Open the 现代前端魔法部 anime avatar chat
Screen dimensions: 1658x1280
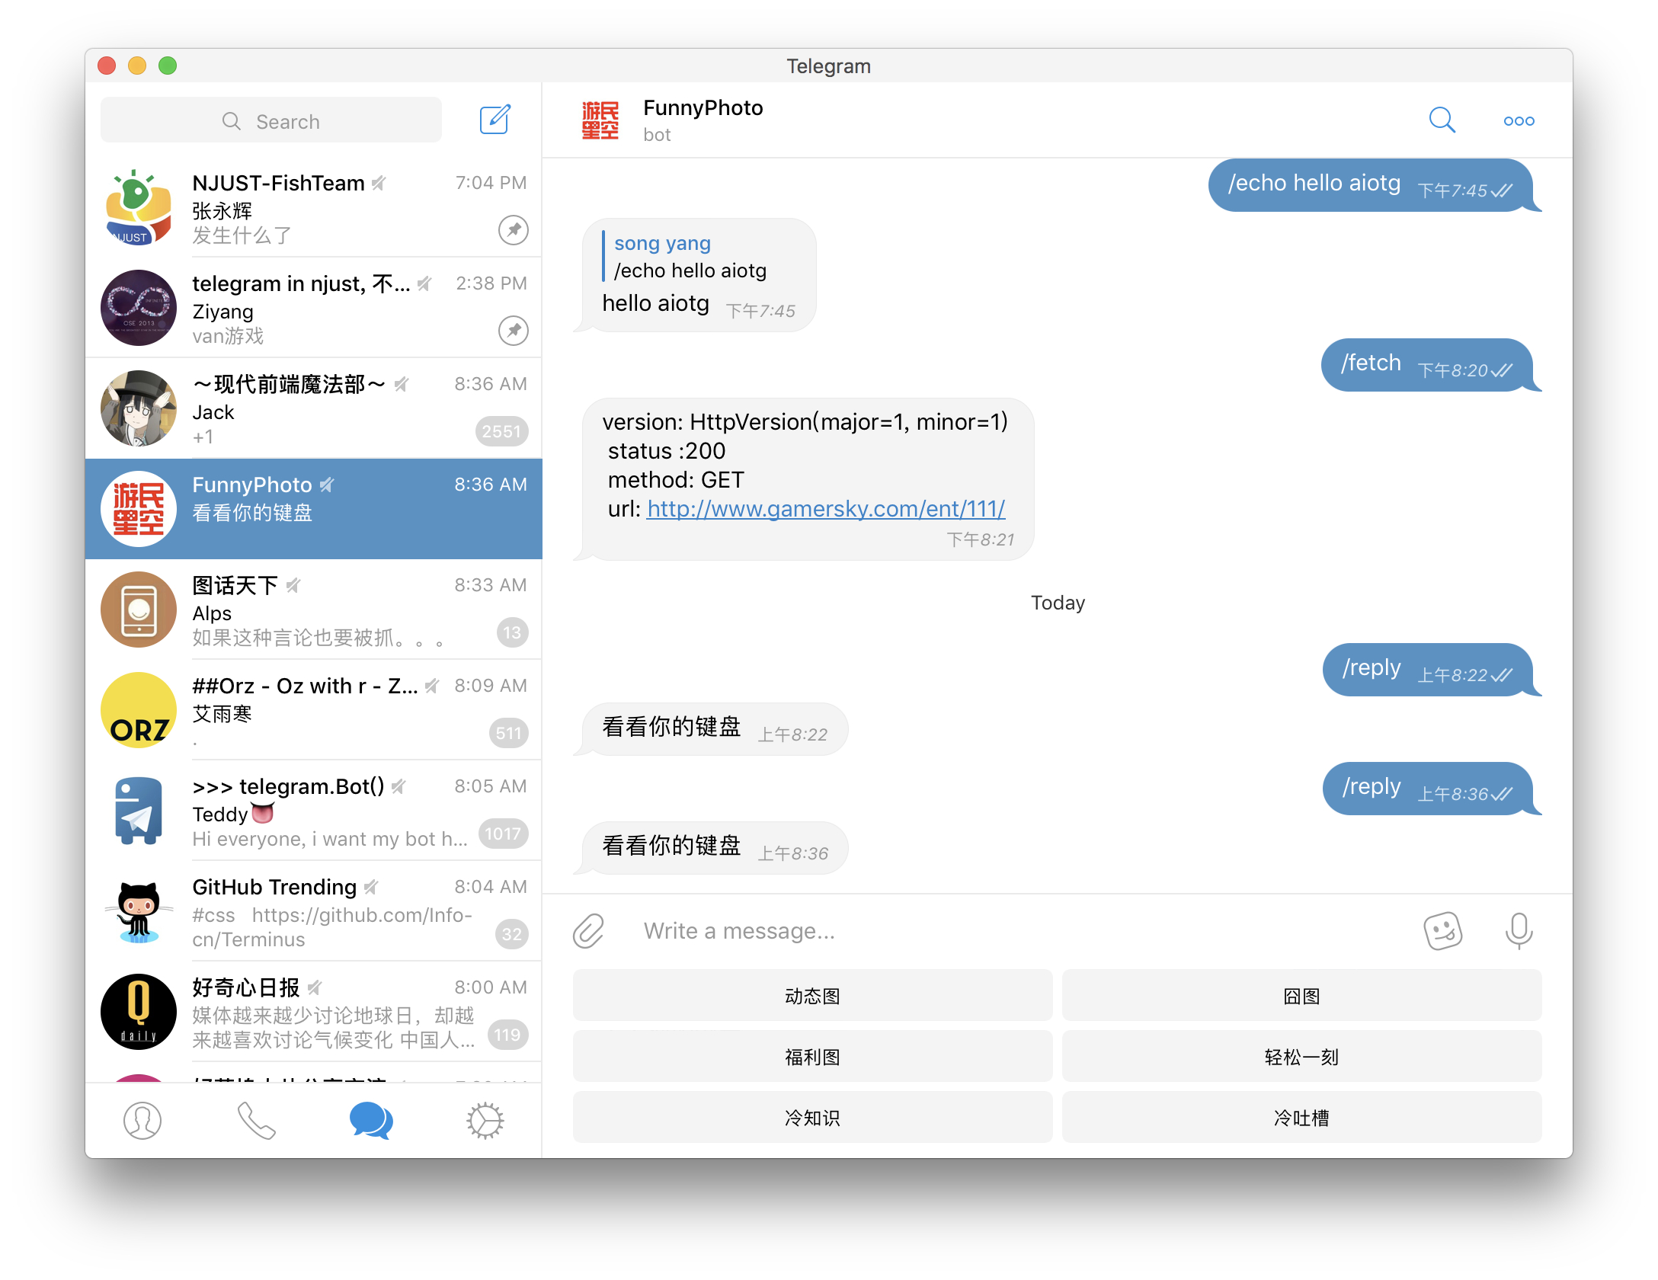(x=139, y=408)
